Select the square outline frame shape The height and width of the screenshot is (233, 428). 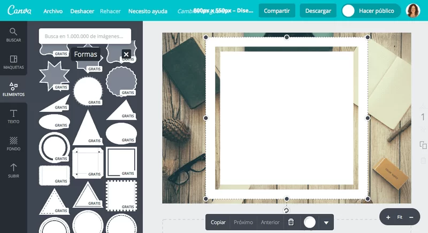click(121, 162)
